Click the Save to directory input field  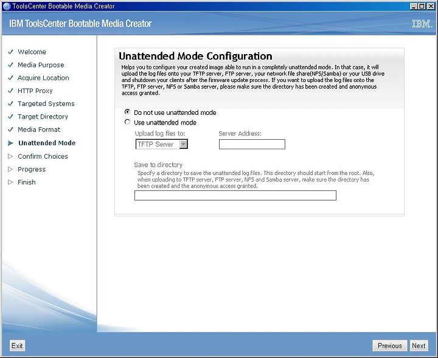(x=235, y=195)
